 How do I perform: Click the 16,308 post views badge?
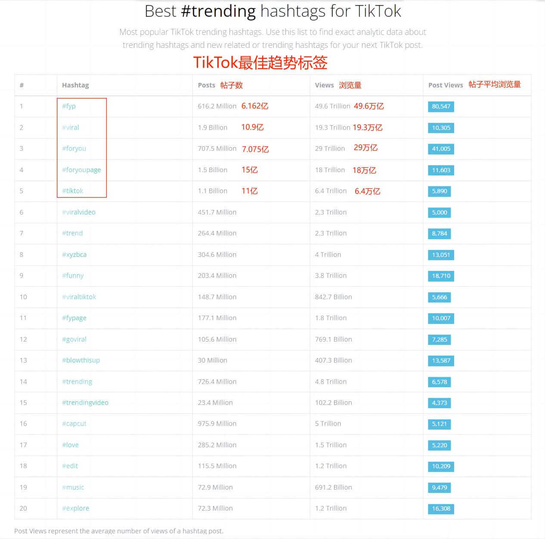coord(441,509)
